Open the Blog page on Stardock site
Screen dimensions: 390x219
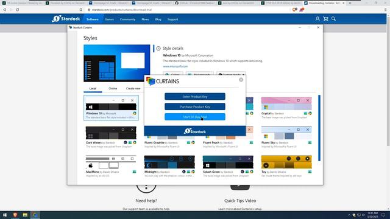click(158, 19)
